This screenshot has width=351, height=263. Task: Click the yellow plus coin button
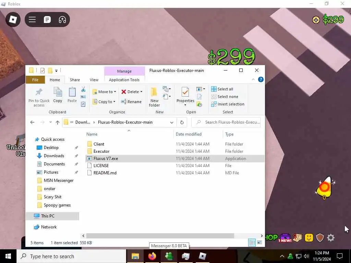click(316, 20)
